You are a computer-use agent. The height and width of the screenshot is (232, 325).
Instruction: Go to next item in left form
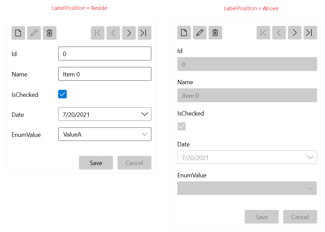pyautogui.click(x=129, y=33)
